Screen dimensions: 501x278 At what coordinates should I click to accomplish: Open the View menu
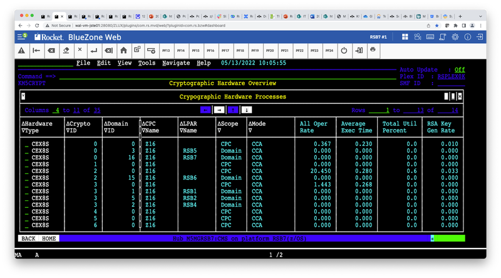click(x=124, y=63)
